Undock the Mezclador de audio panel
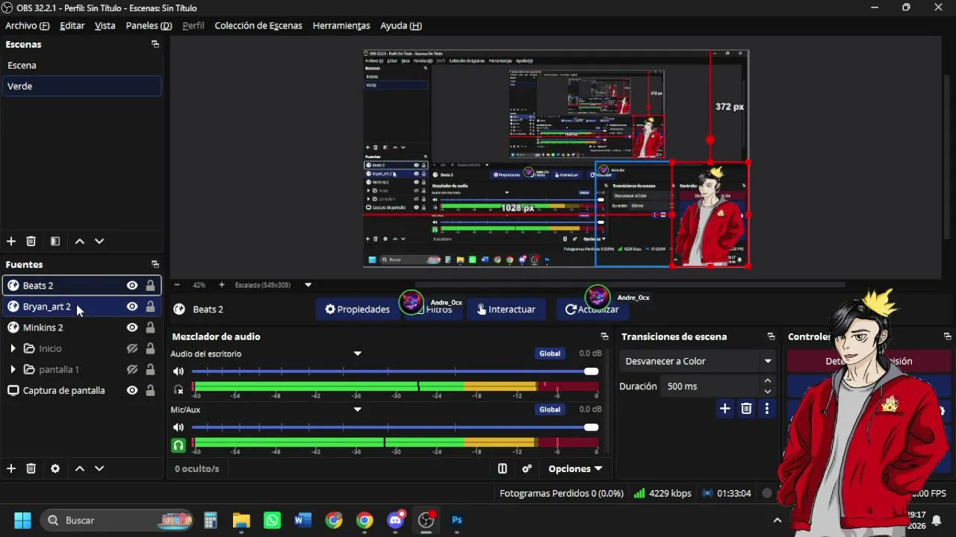Screen dimensions: 956x537 (605, 336)
